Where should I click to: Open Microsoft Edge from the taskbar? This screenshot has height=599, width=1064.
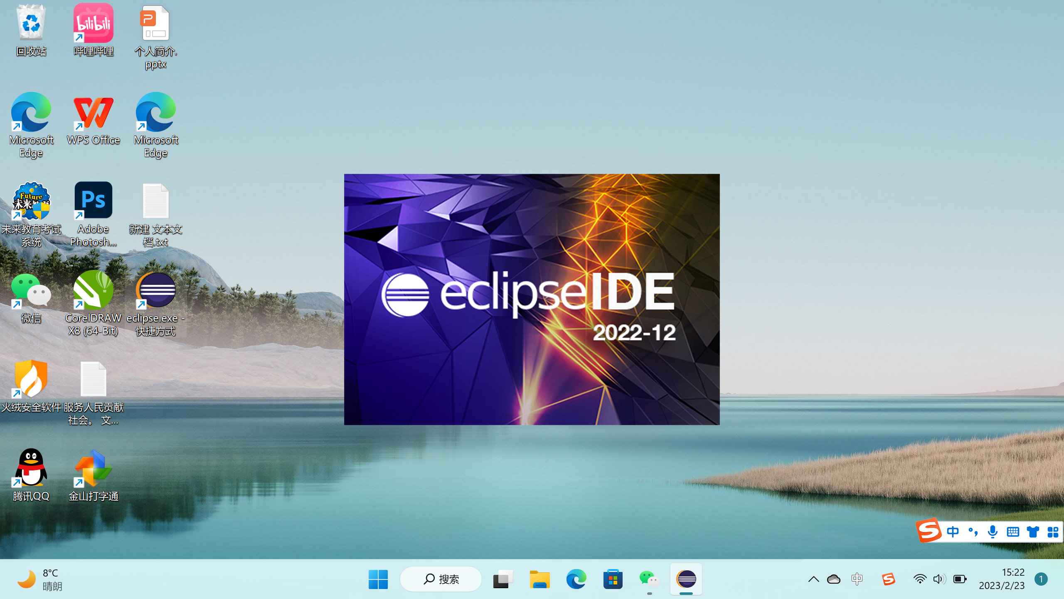[576, 579]
